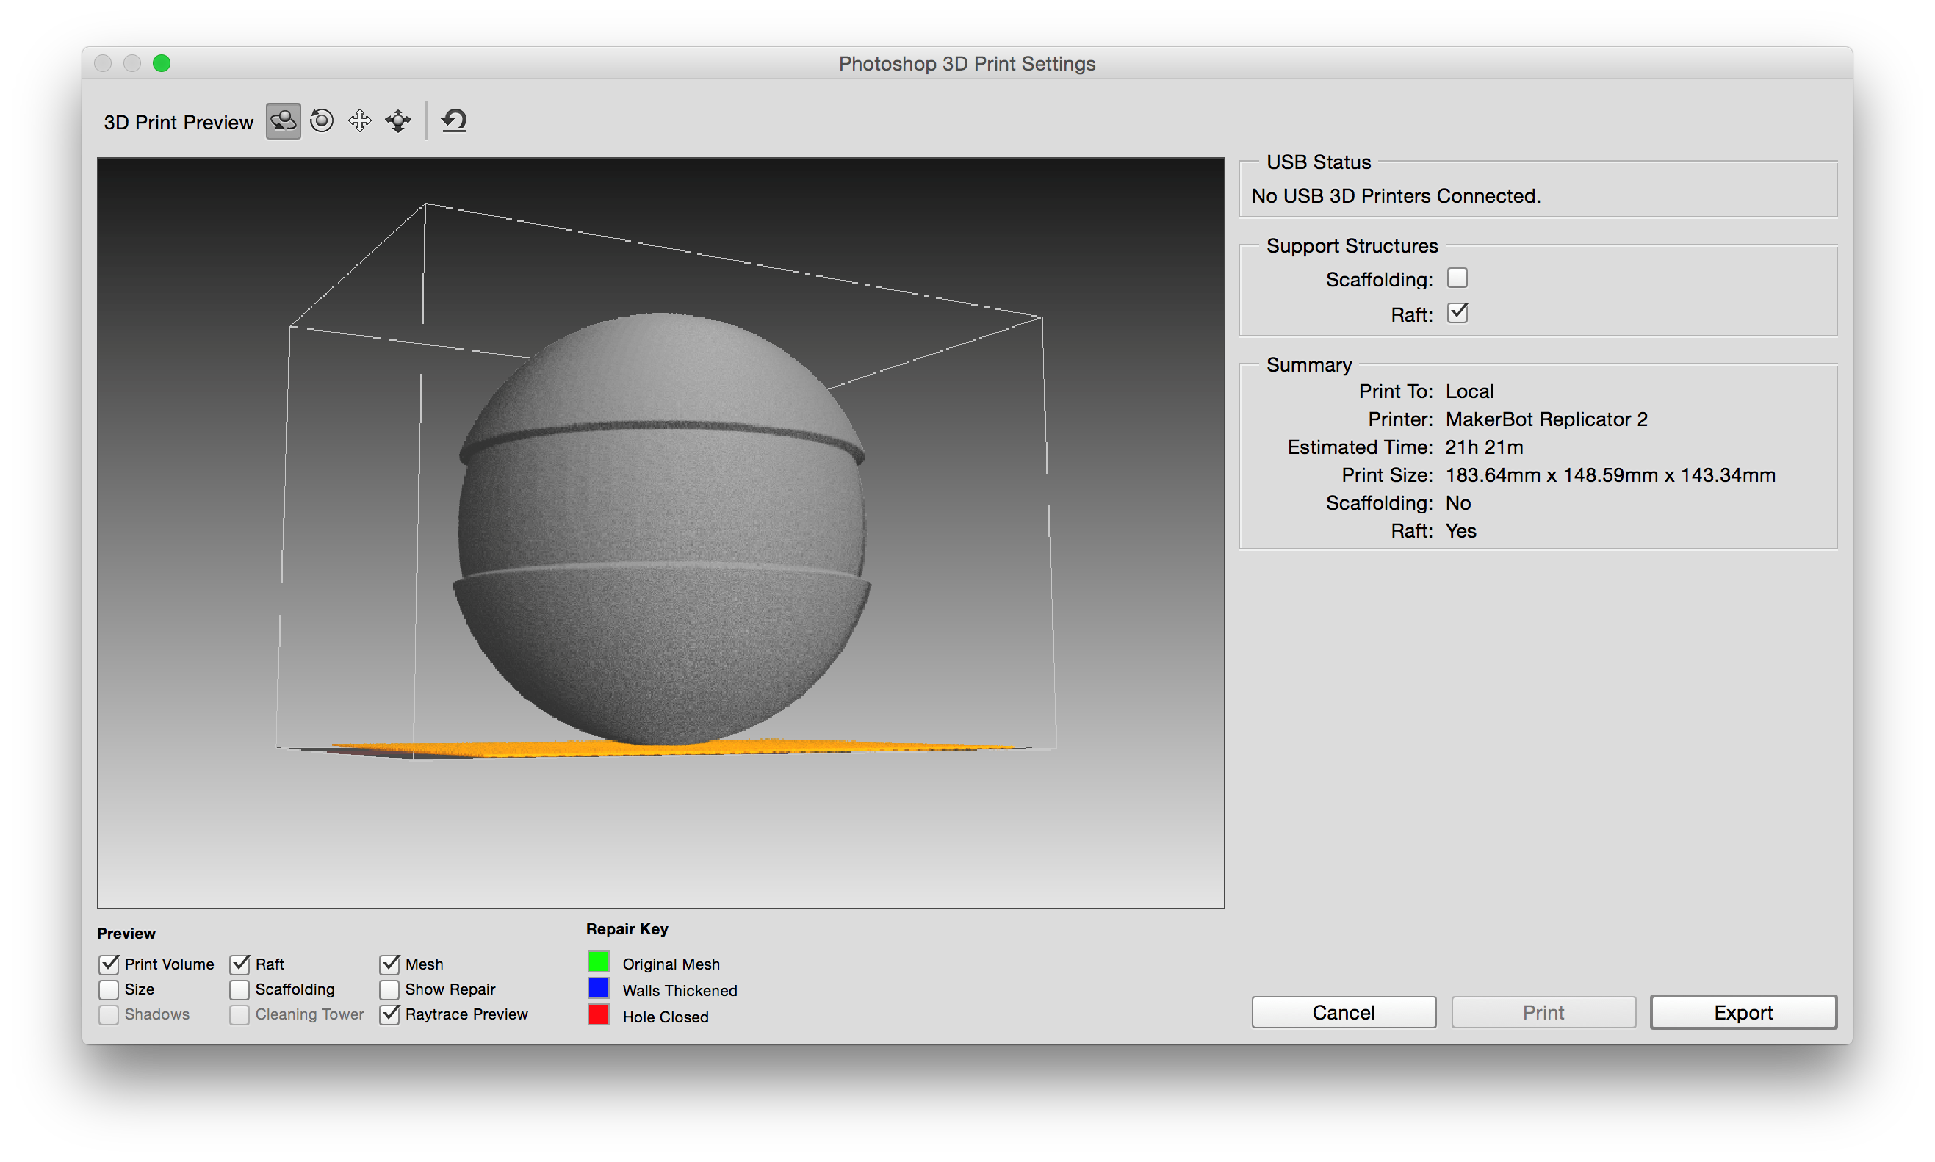The width and height of the screenshot is (1935, 1162).
Task: Enable the Size preview checkbox
Action: point(109,989)
